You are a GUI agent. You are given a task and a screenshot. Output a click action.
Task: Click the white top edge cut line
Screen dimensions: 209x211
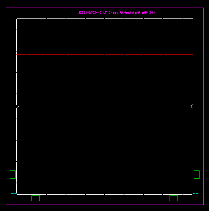[105, 18]
